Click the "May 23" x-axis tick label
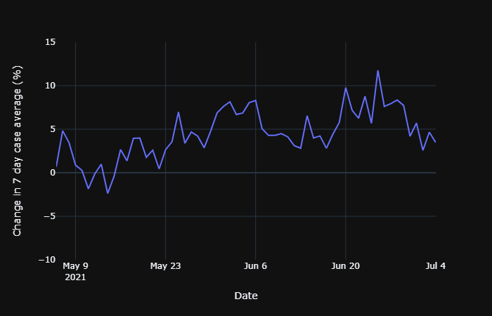Image resolution: width=492 pixels, height=316 pixels. click(165, 266)
